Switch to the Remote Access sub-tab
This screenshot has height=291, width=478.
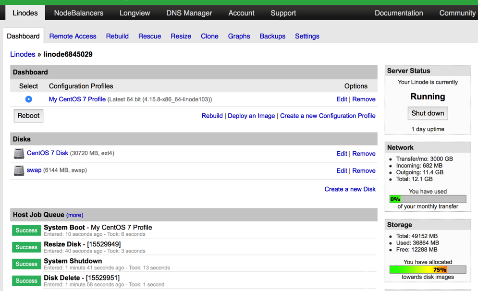[x=73, y=36]
